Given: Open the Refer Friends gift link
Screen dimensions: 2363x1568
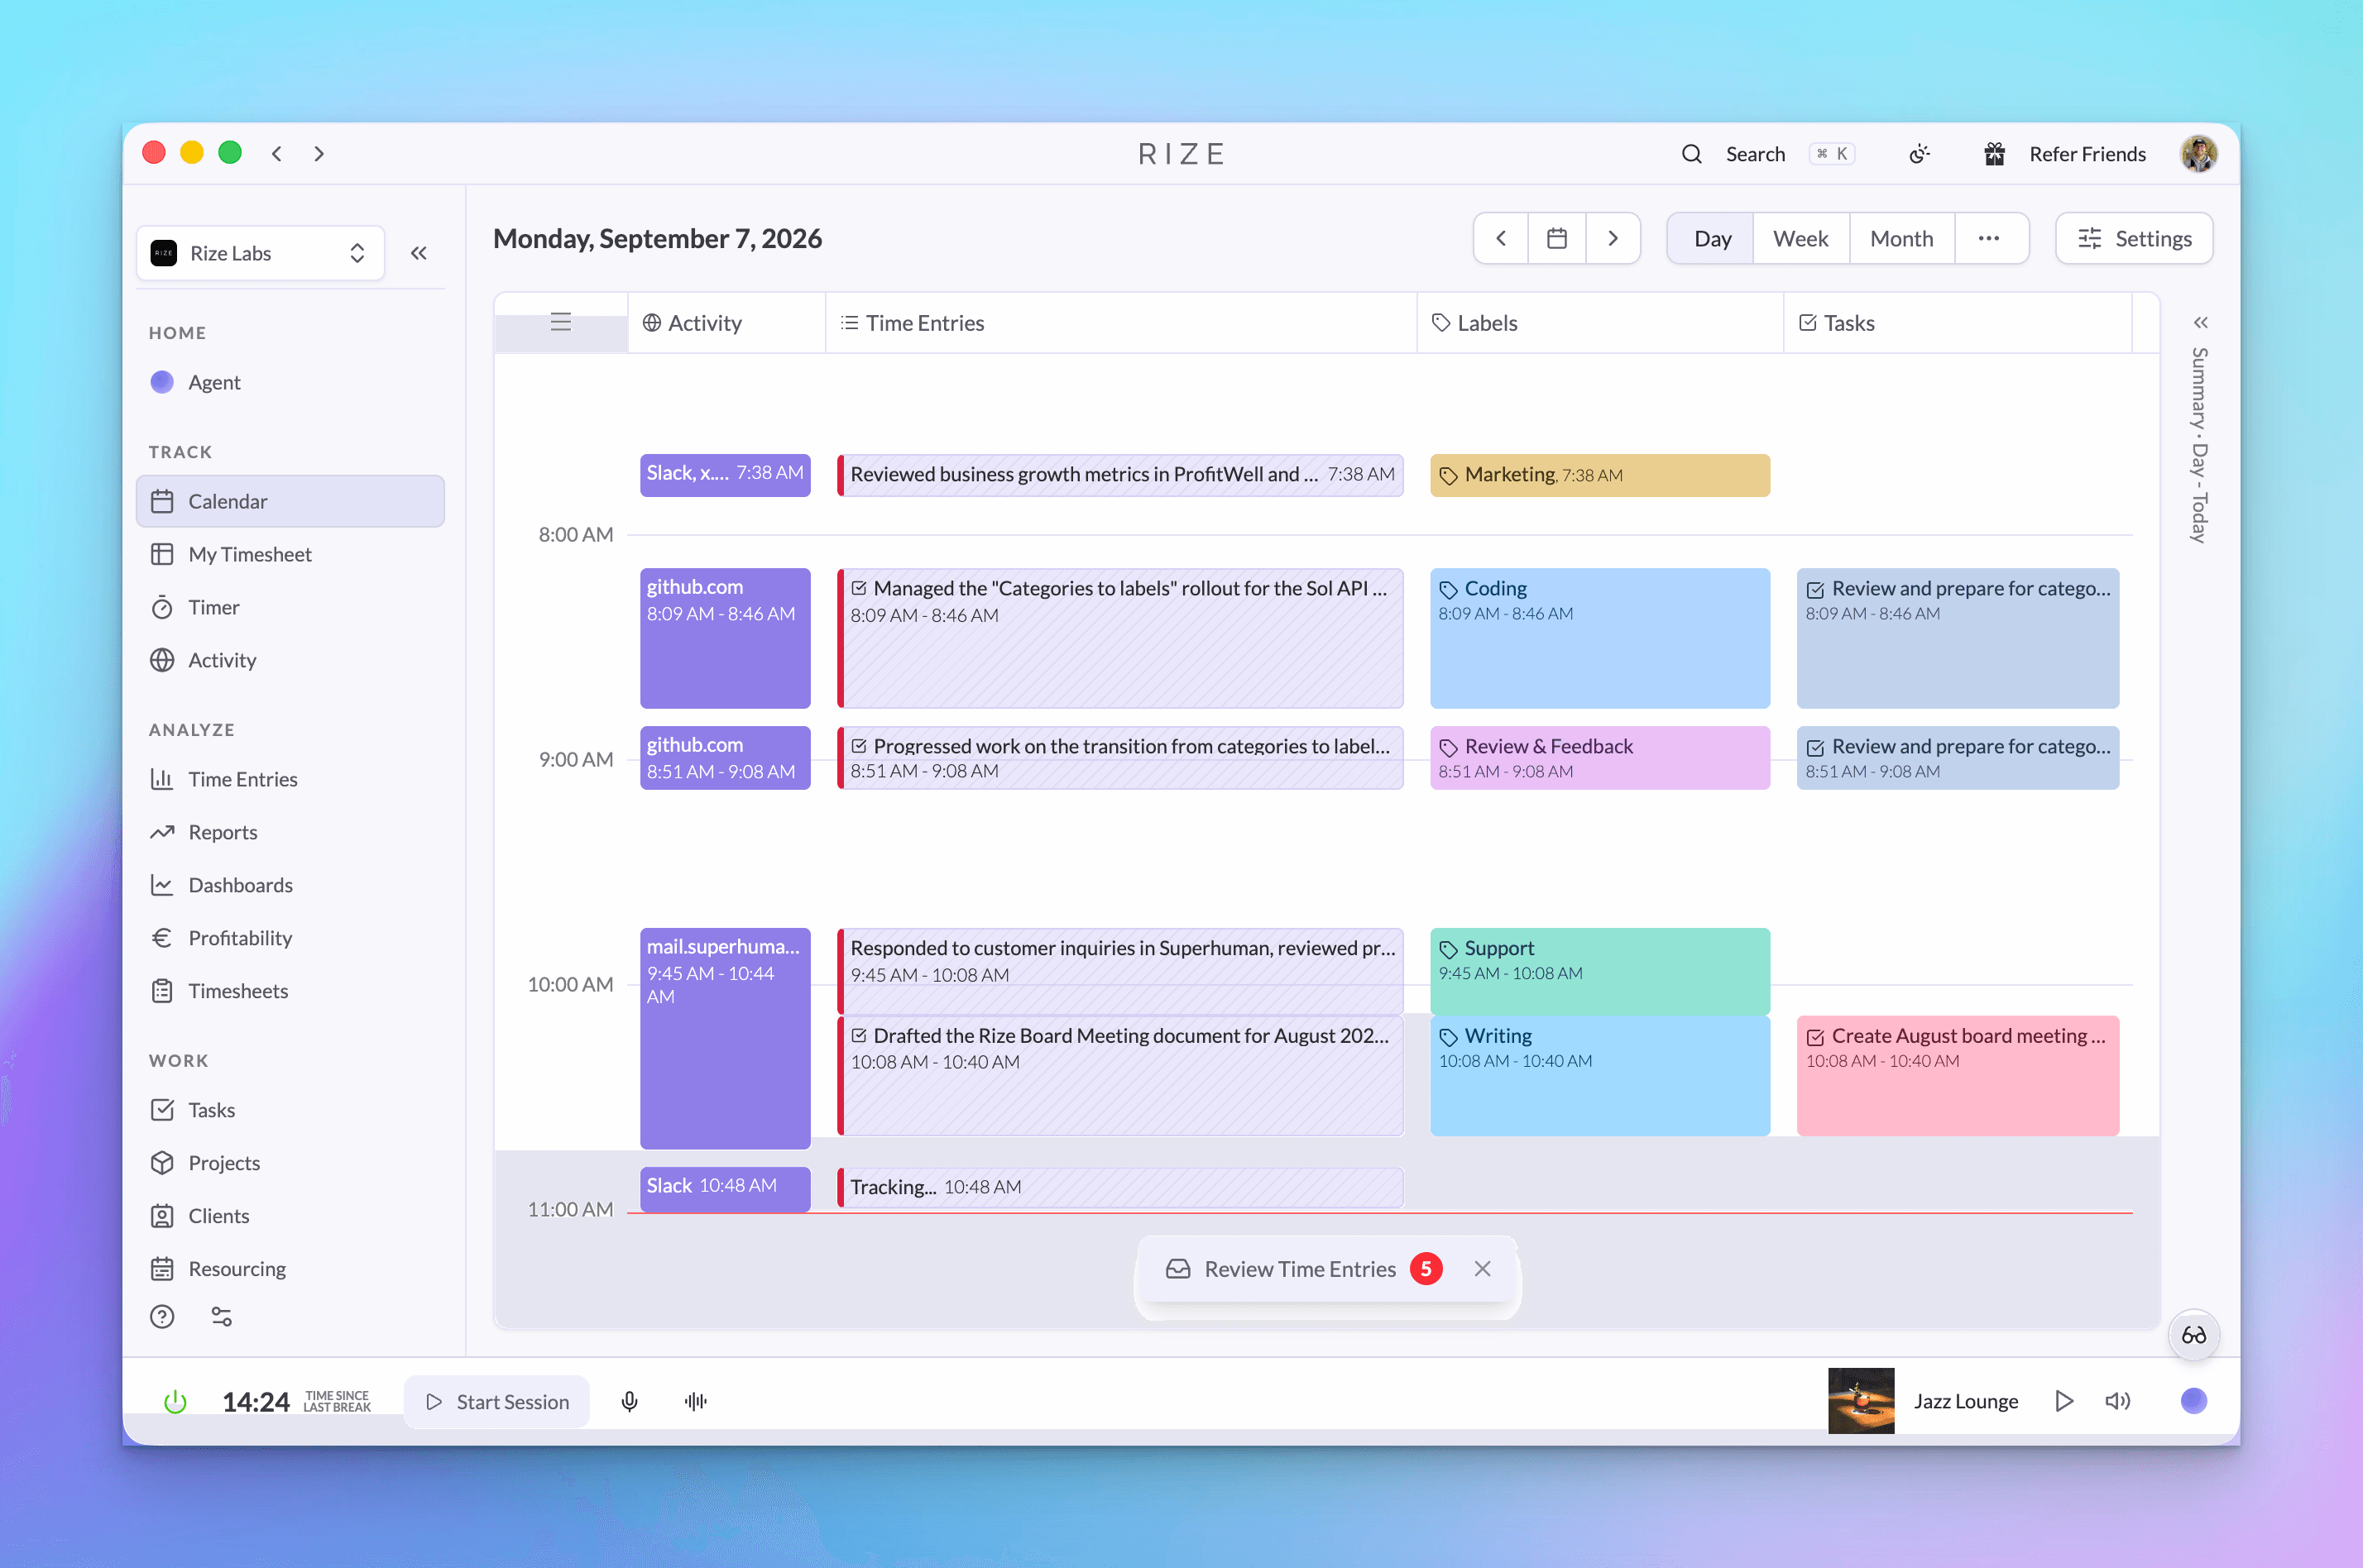Looking at the screenshot, I should (x=2065, y=154).
